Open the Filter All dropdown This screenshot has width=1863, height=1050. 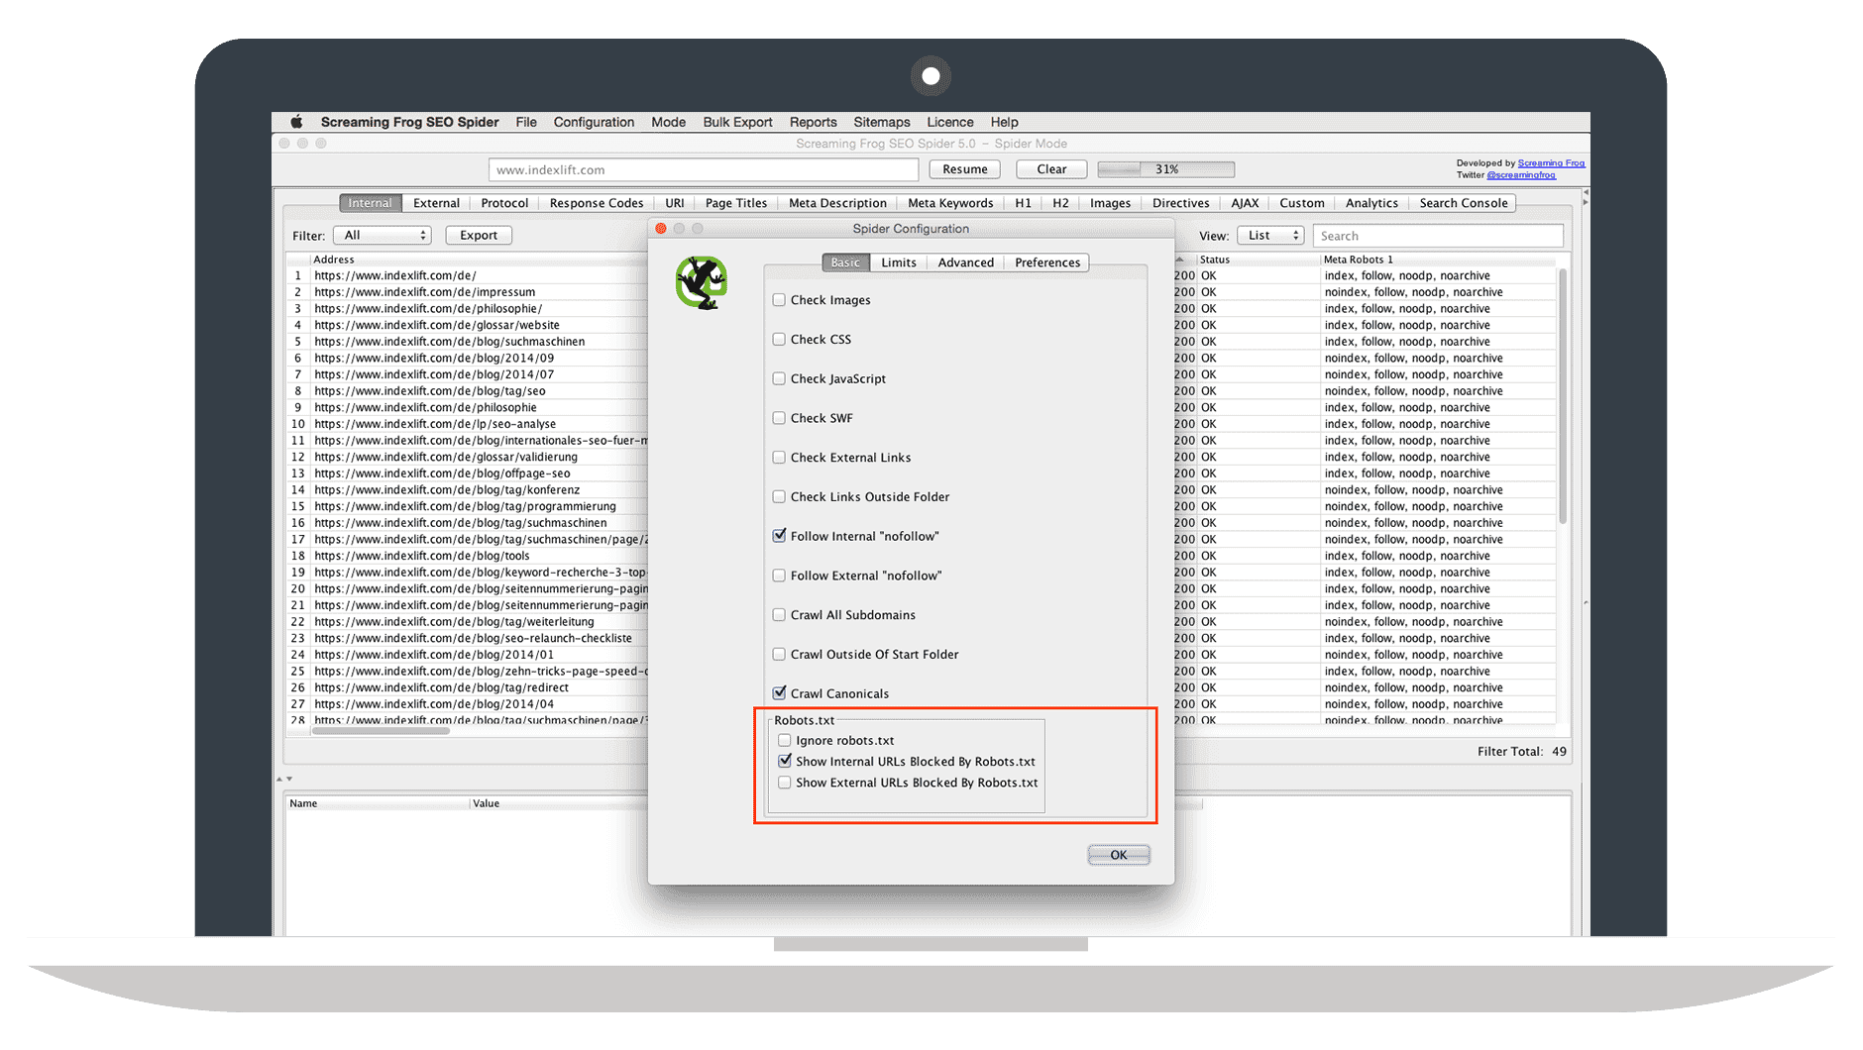[382, 236]
